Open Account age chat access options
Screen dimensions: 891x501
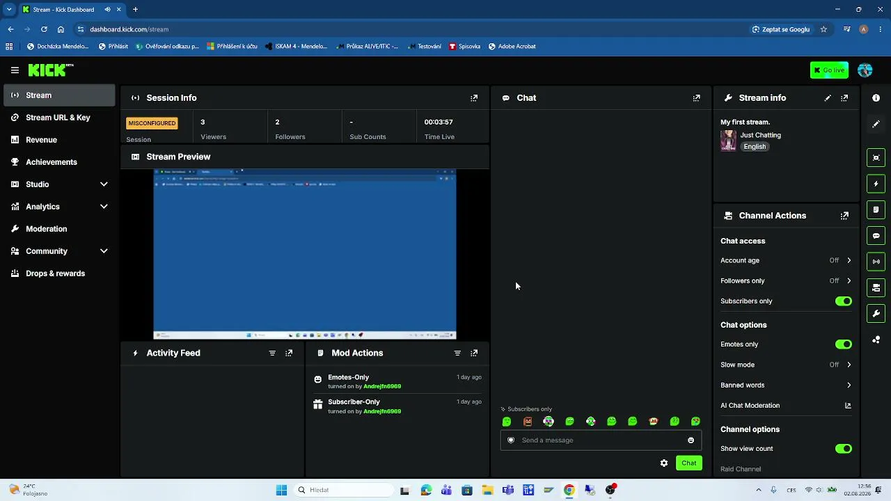coord(786,260)
